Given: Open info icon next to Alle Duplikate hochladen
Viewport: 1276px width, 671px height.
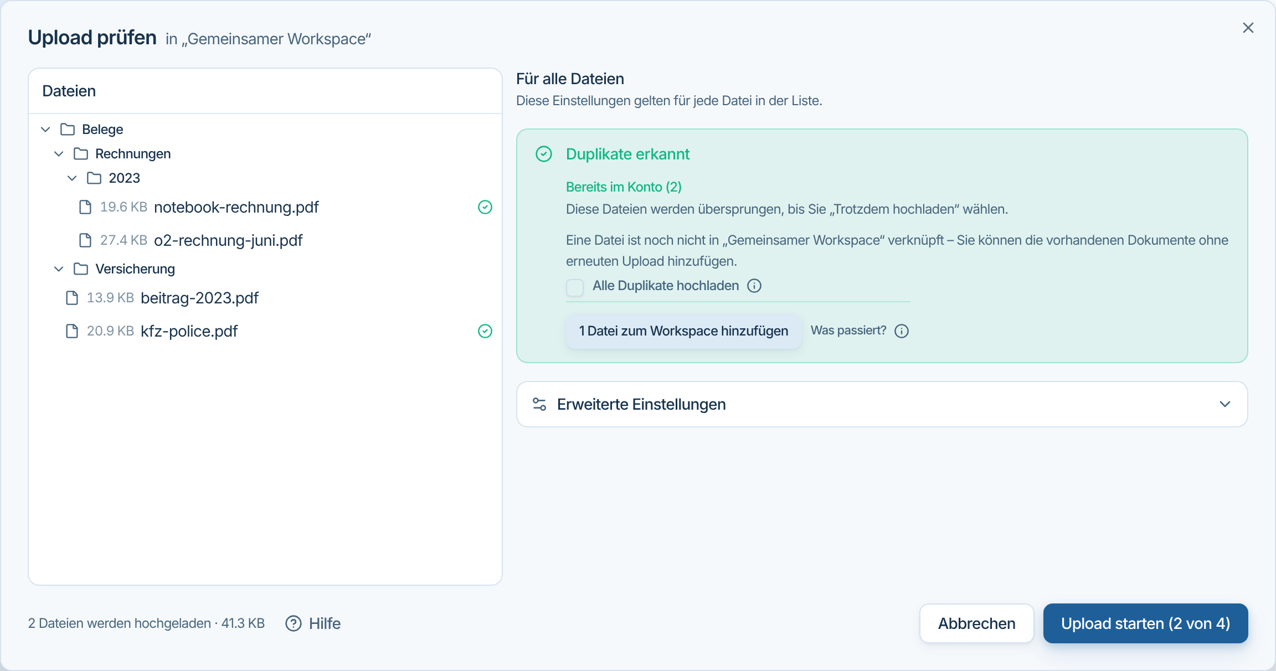Looking at the screenshot, I should click(754, 286).
